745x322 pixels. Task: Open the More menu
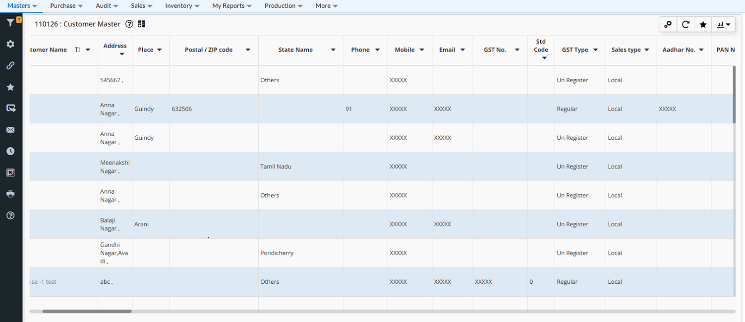327,6
